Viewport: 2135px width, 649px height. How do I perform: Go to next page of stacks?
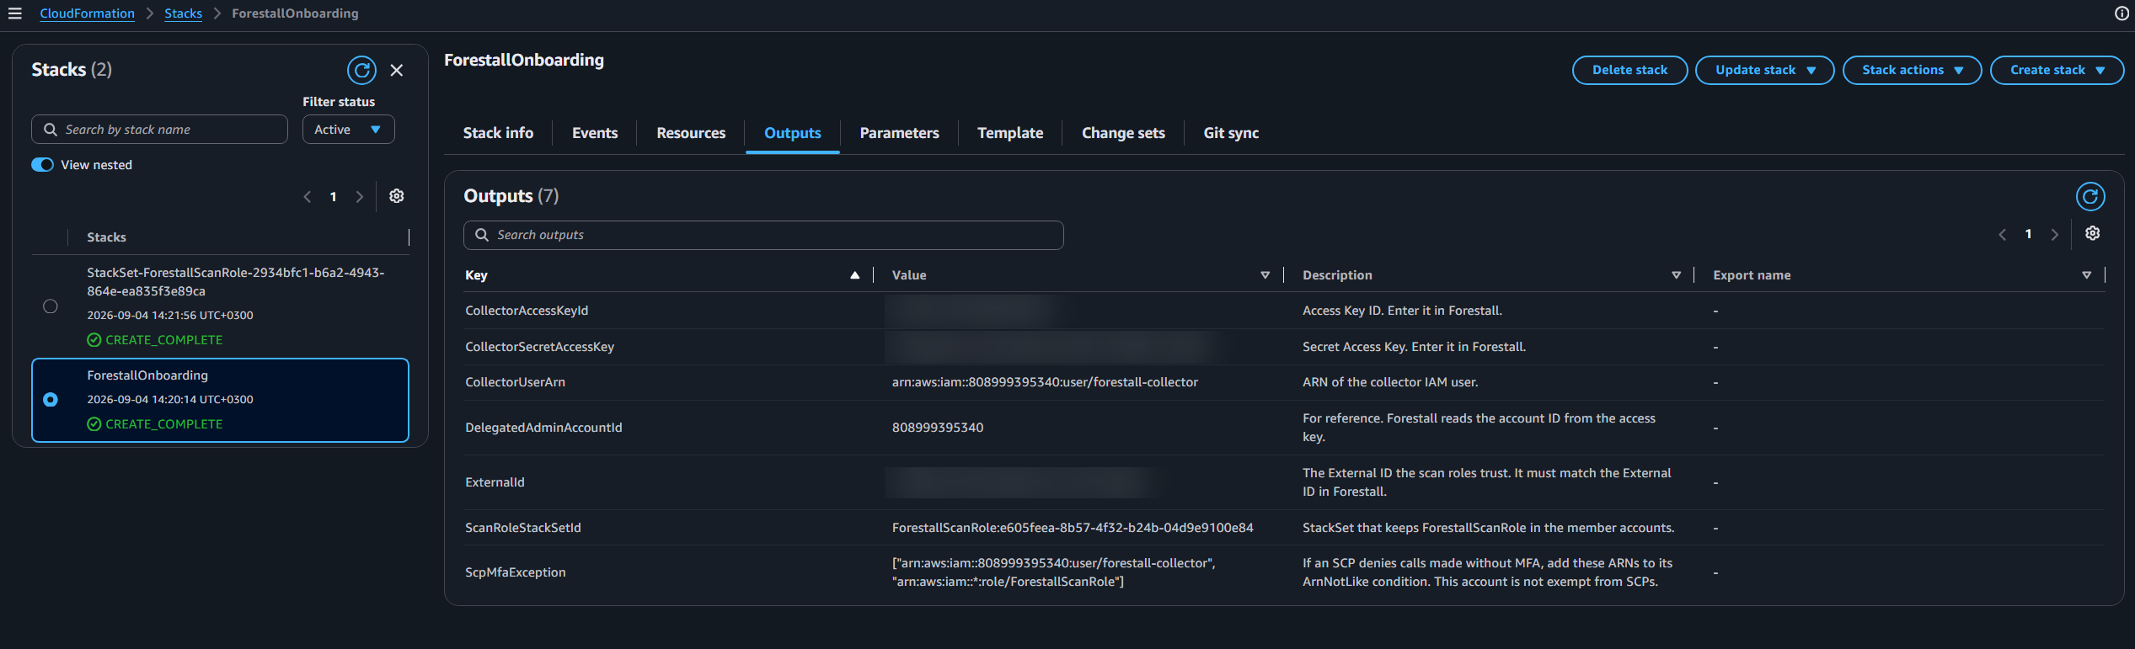360,197
